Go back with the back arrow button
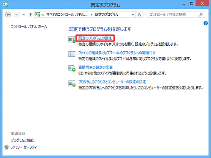Screen dimensions: 211x158 coord(8,14)
